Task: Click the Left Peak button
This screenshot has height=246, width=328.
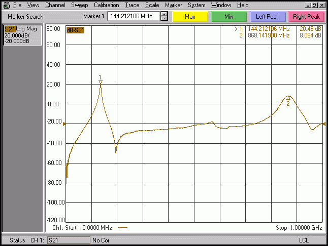Action: coord(268,17)
